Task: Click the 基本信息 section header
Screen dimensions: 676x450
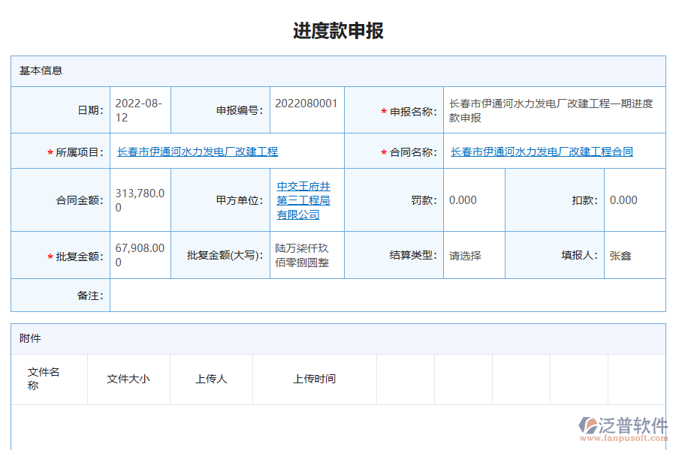Action: tap(34, 70)
